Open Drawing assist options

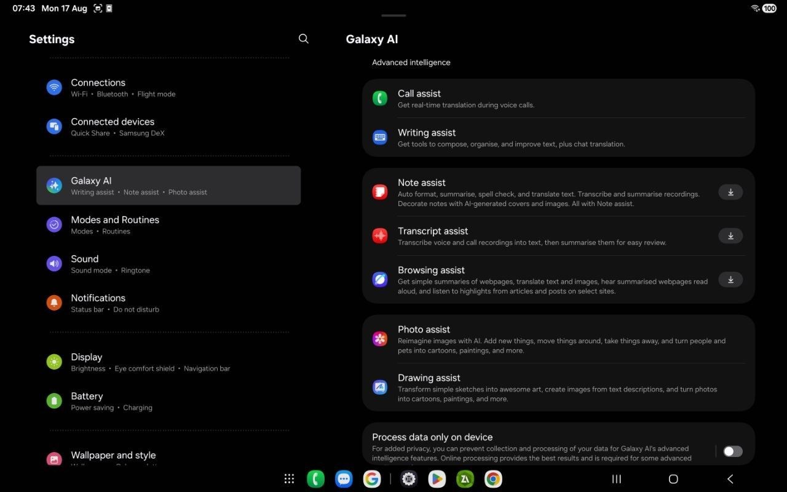558,387
